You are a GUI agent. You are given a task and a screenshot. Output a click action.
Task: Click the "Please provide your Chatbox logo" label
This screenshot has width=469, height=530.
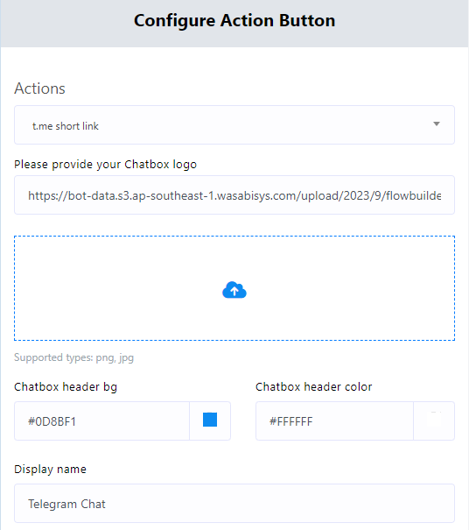[105, 165]
